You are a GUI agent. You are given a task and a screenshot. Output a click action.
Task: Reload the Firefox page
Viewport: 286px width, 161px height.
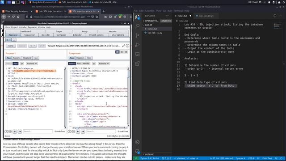pyautogui.click(x=13, y=17)
